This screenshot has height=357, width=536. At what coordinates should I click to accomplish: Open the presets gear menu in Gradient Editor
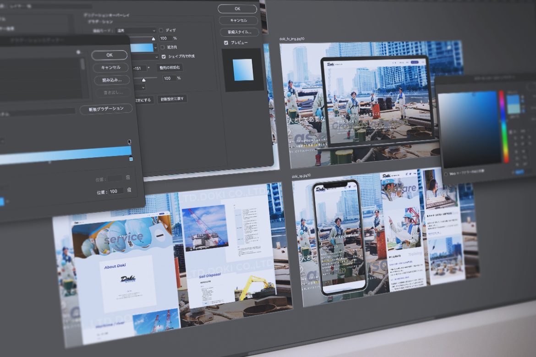click(78, 52)
